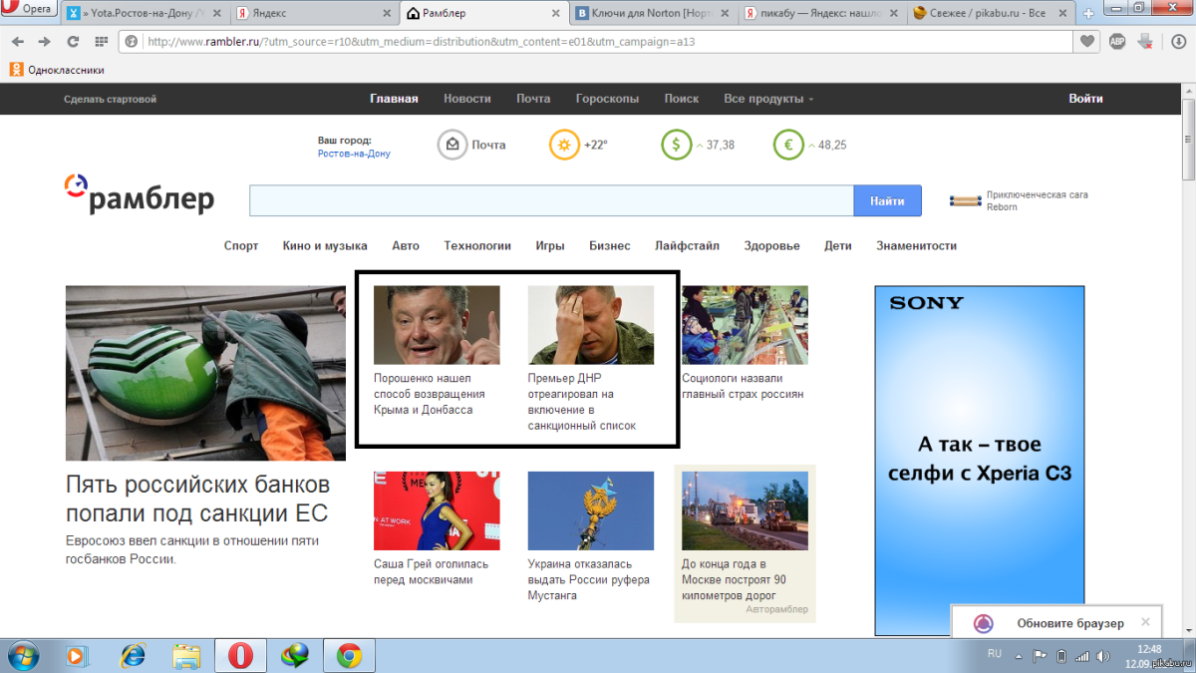Select the Спорт category link

(241, 245)
